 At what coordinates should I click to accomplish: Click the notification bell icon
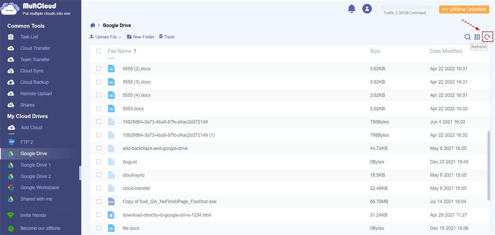coord(351,8)
